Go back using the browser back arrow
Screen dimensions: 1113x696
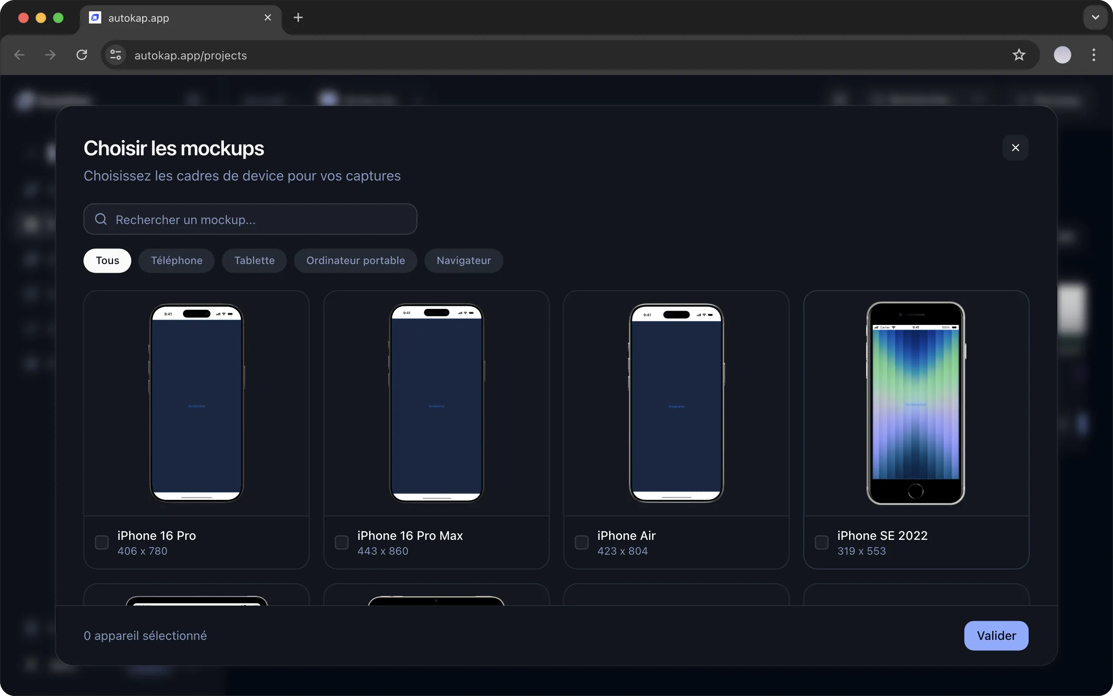19,55
